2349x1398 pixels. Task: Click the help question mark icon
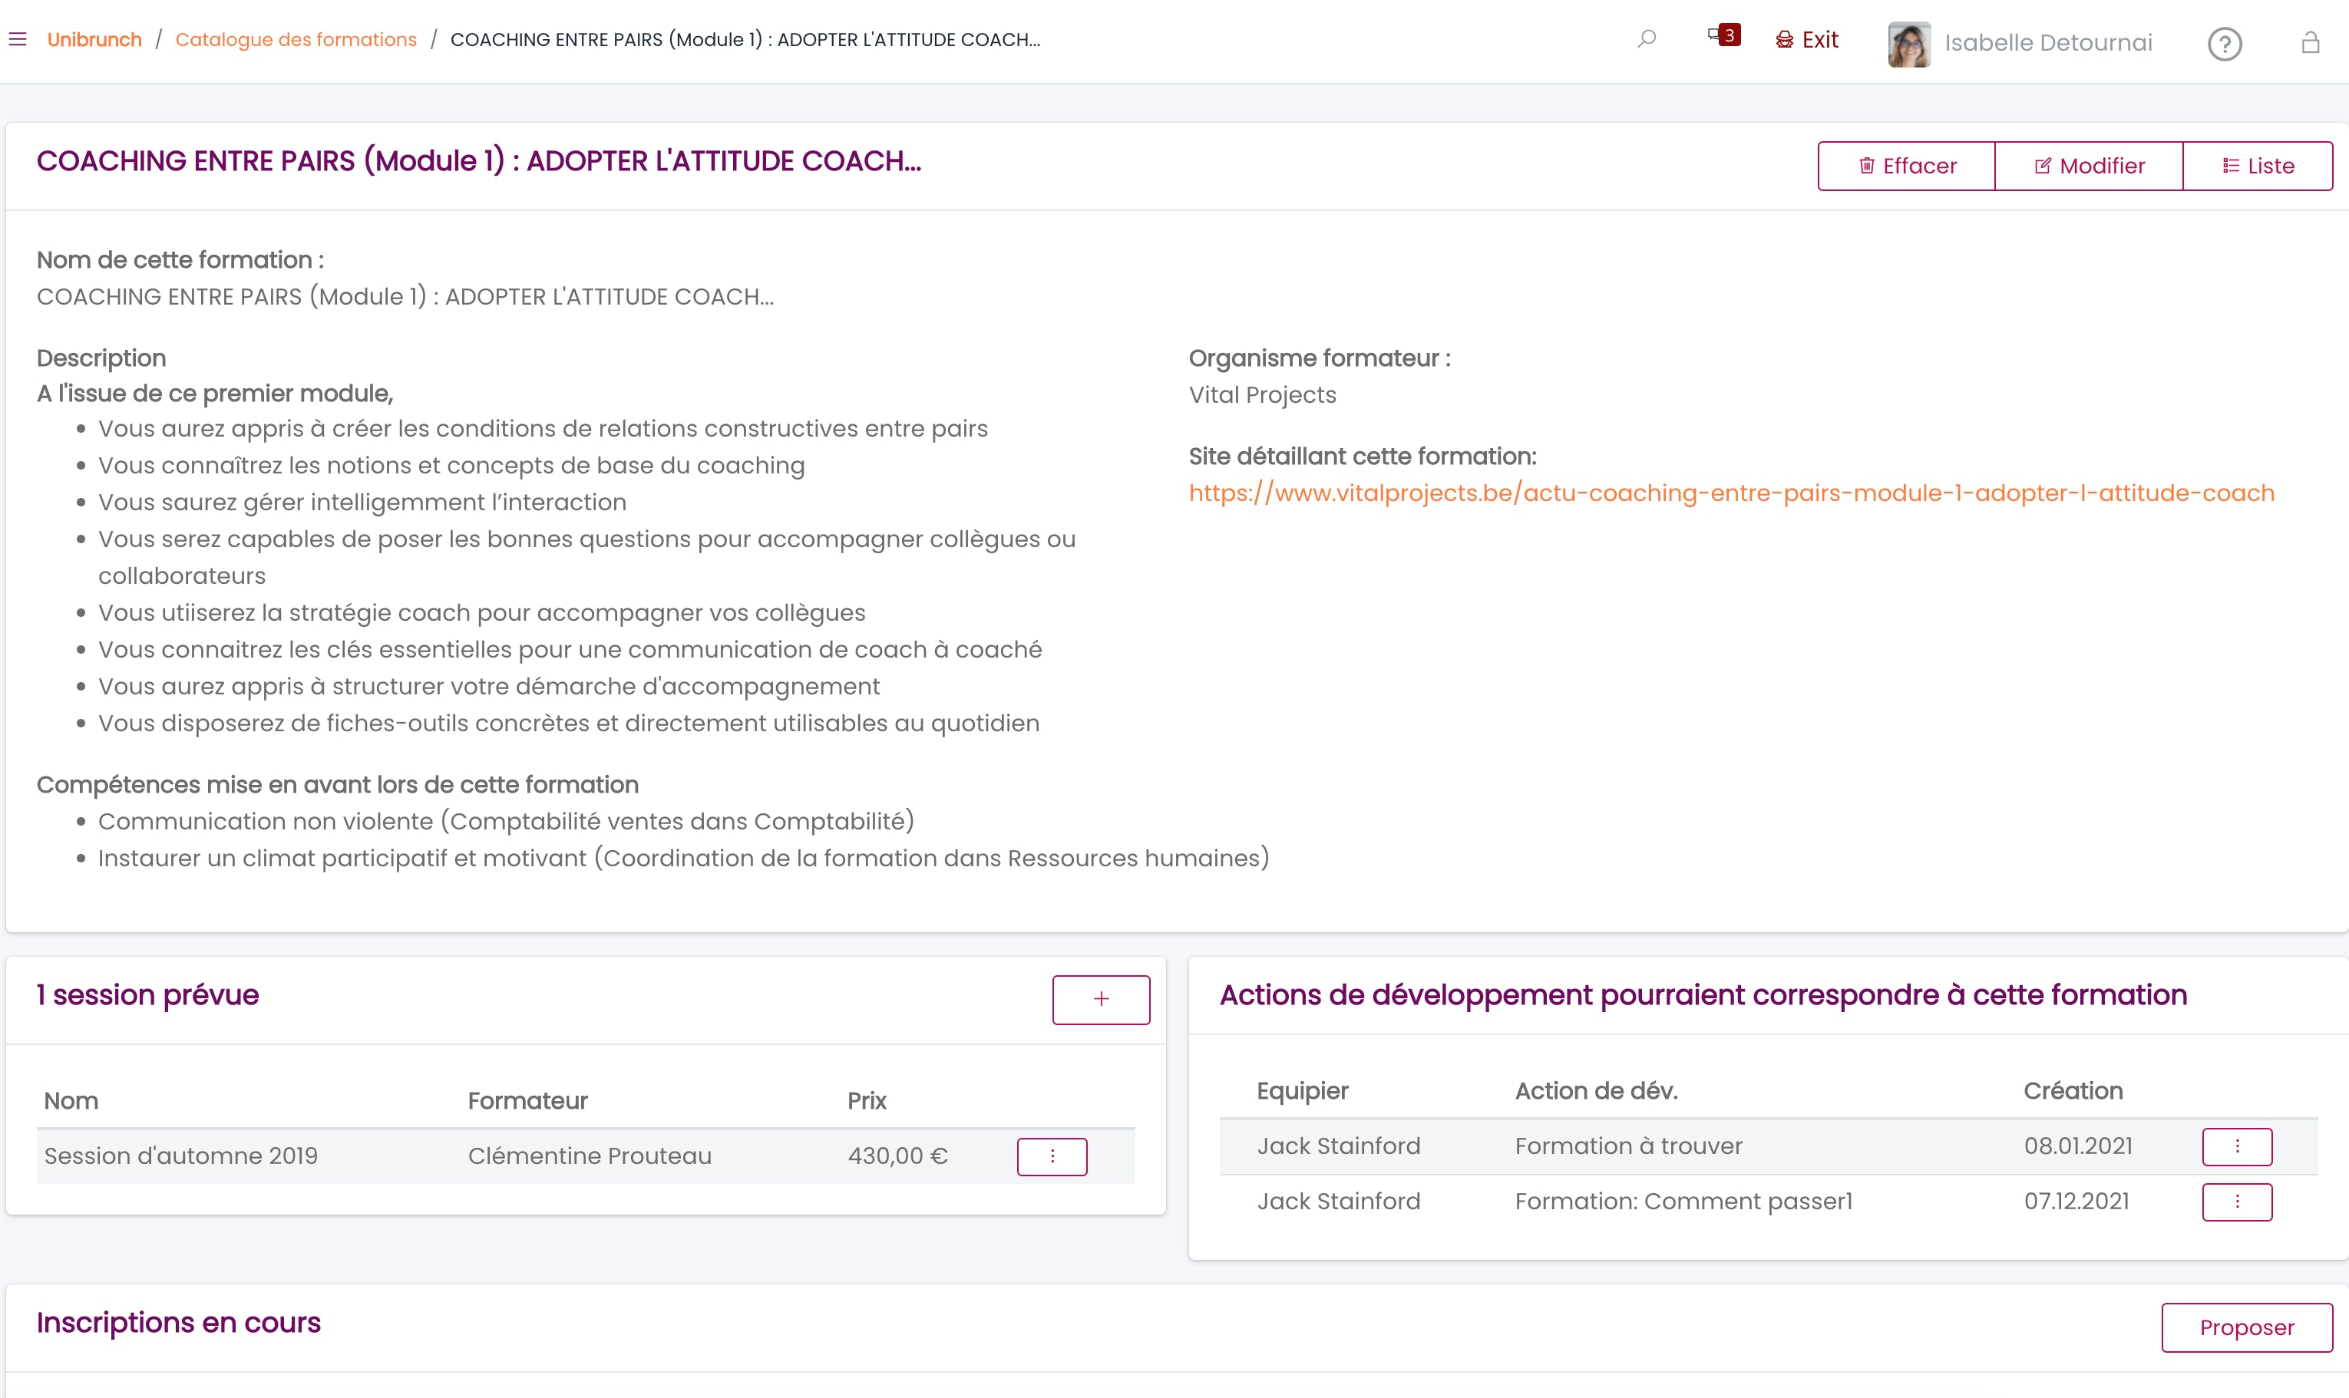pyautogui.click(x=2224, y=43)
